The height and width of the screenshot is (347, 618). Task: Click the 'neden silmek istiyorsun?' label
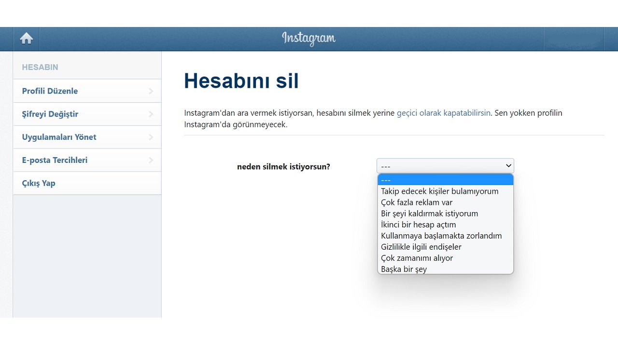283,167
